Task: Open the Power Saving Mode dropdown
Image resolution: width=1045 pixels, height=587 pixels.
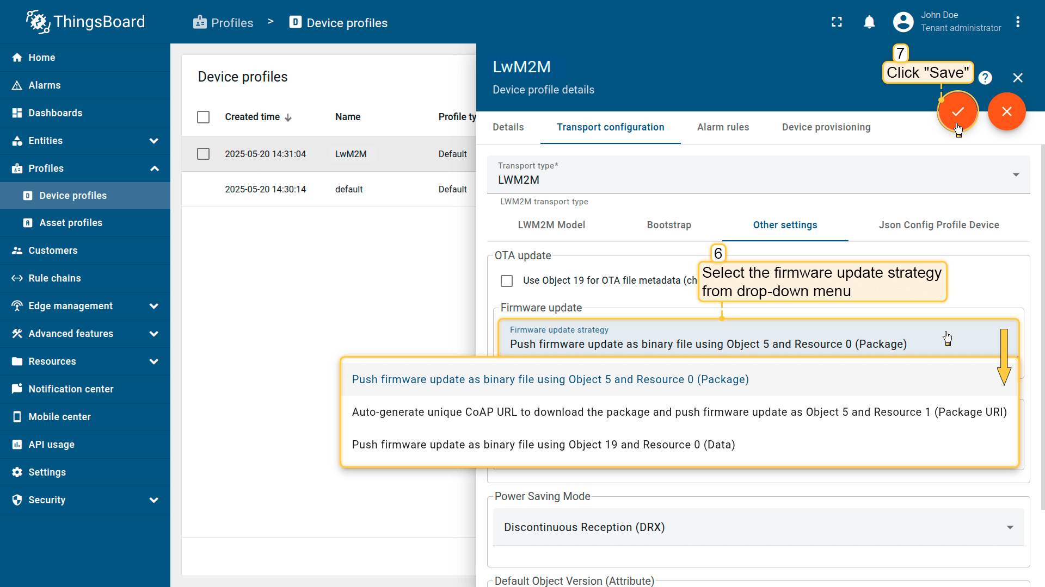Action: (x=758, y=527)
